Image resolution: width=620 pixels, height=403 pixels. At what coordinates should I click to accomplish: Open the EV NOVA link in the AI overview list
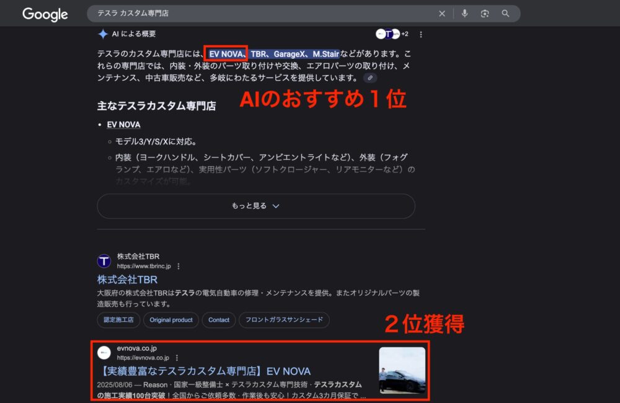point(123,124)
